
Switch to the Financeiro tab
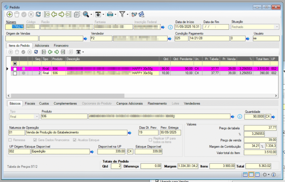(61, 45)
